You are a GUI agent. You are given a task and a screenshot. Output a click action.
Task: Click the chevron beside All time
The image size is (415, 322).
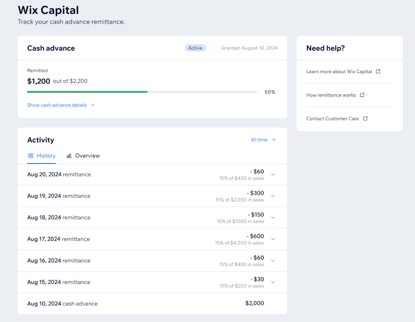[x=274, y=140]
